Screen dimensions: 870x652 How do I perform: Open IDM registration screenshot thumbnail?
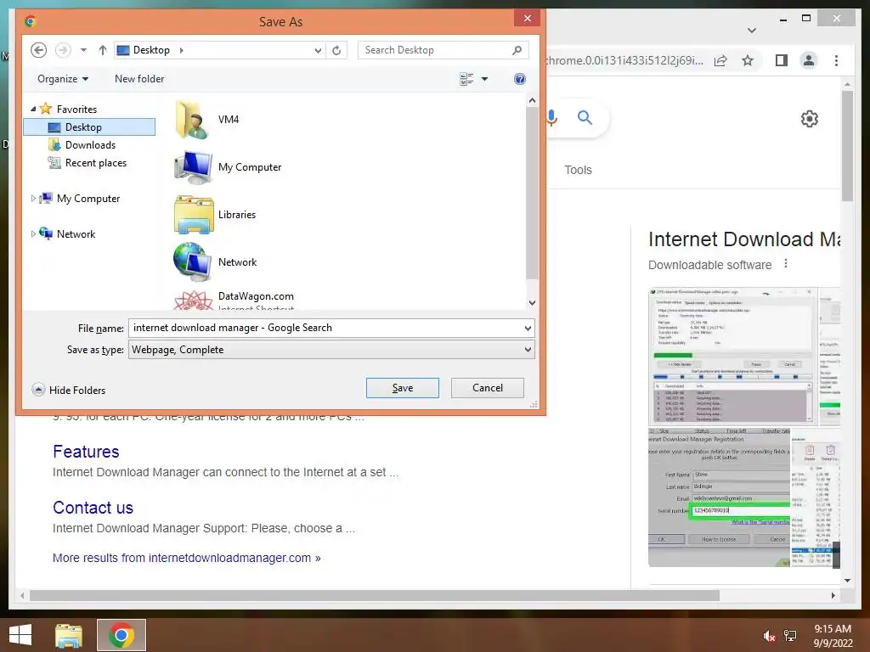(719, 497)
